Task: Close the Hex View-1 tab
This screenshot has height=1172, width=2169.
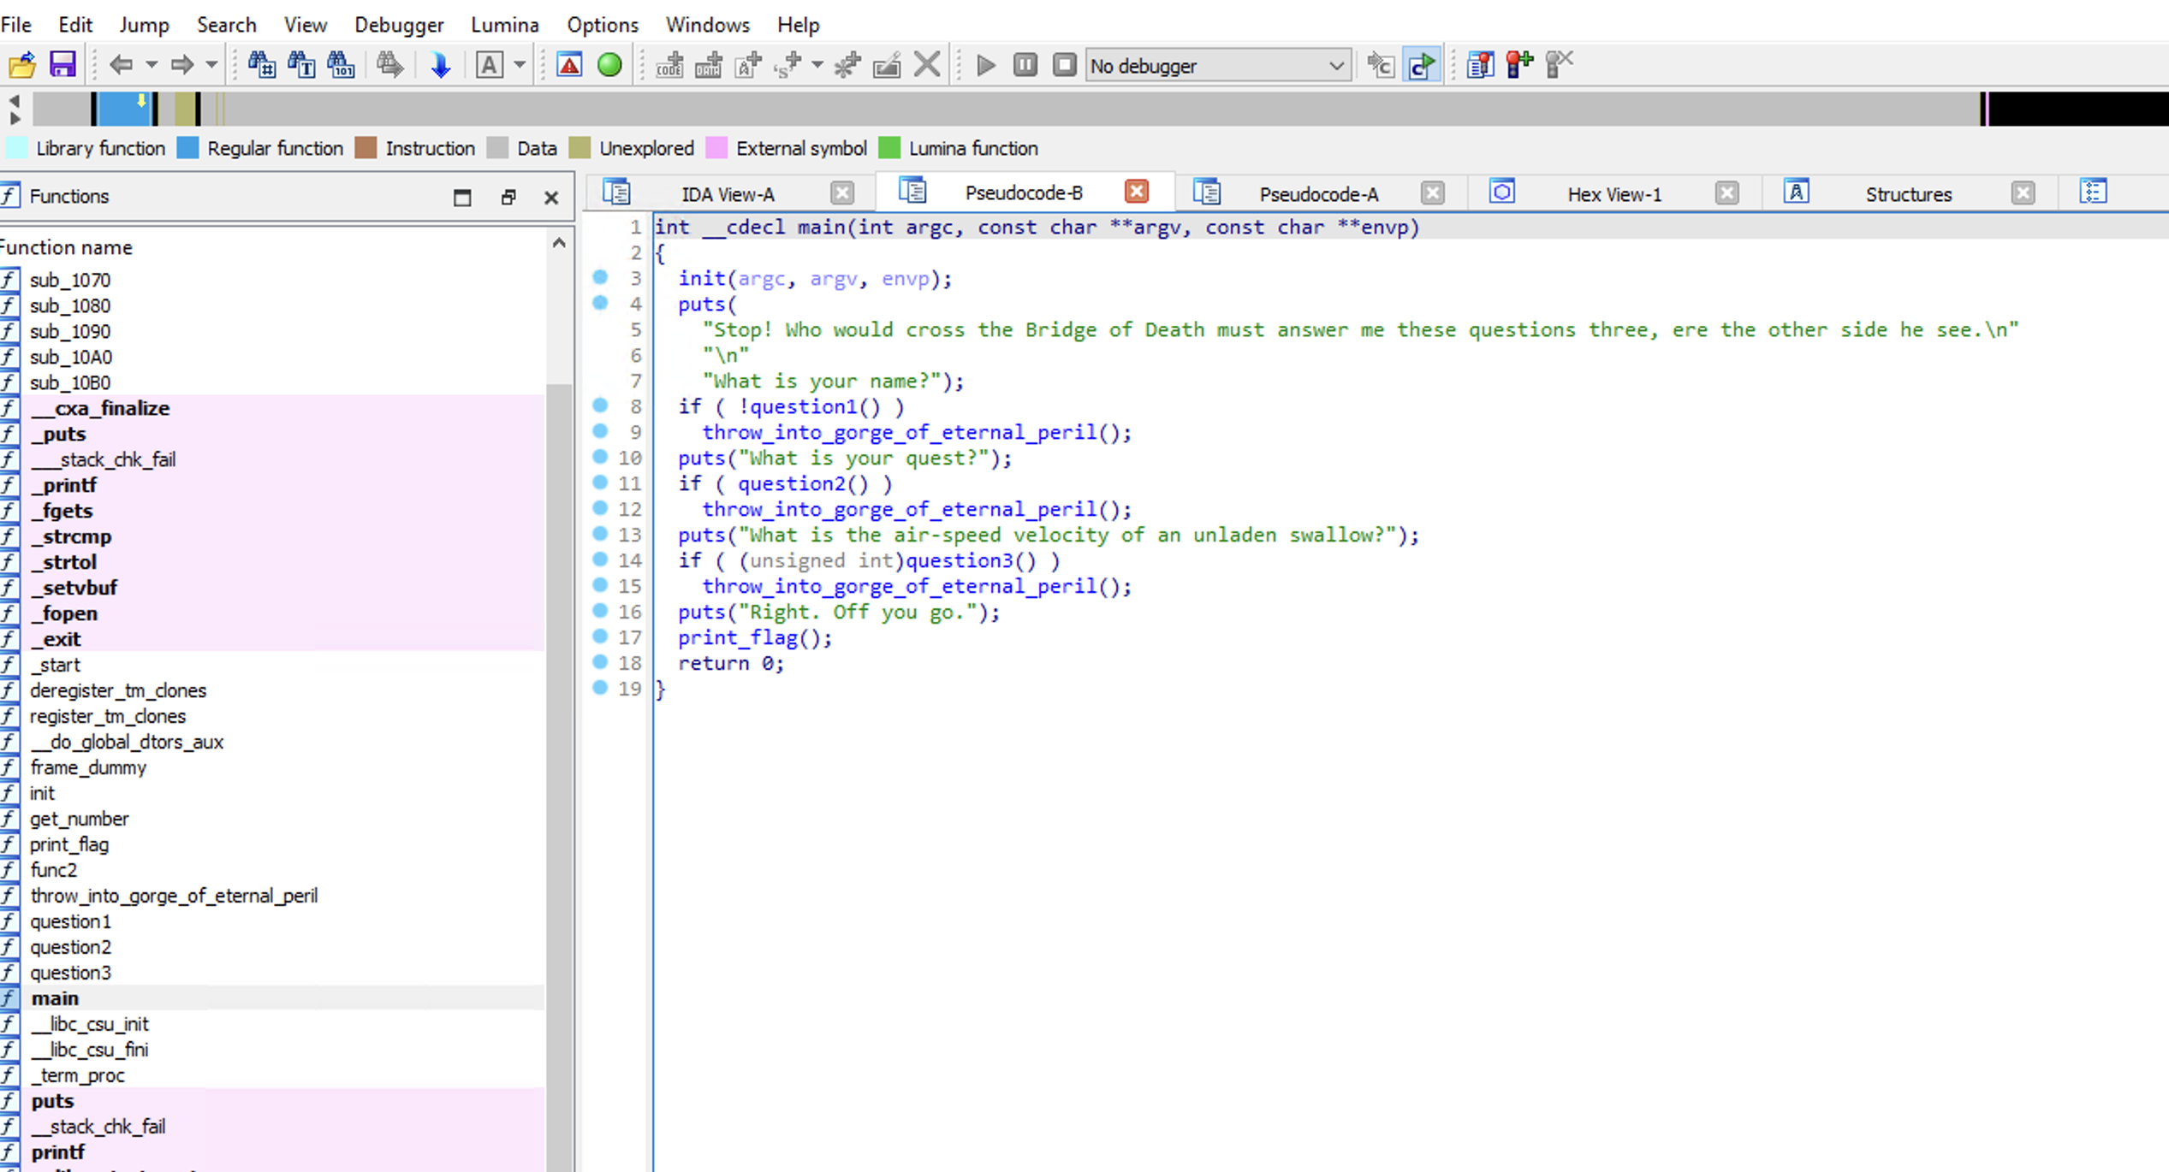Action: click(1727, 193)
